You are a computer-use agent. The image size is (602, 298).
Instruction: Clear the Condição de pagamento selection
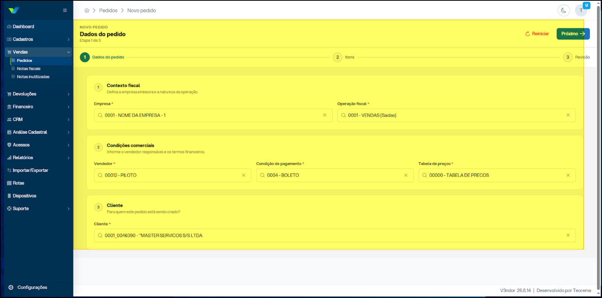pos(406,175)
